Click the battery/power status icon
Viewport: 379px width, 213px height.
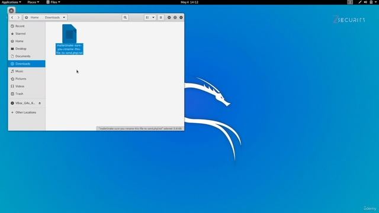(371, 2)
